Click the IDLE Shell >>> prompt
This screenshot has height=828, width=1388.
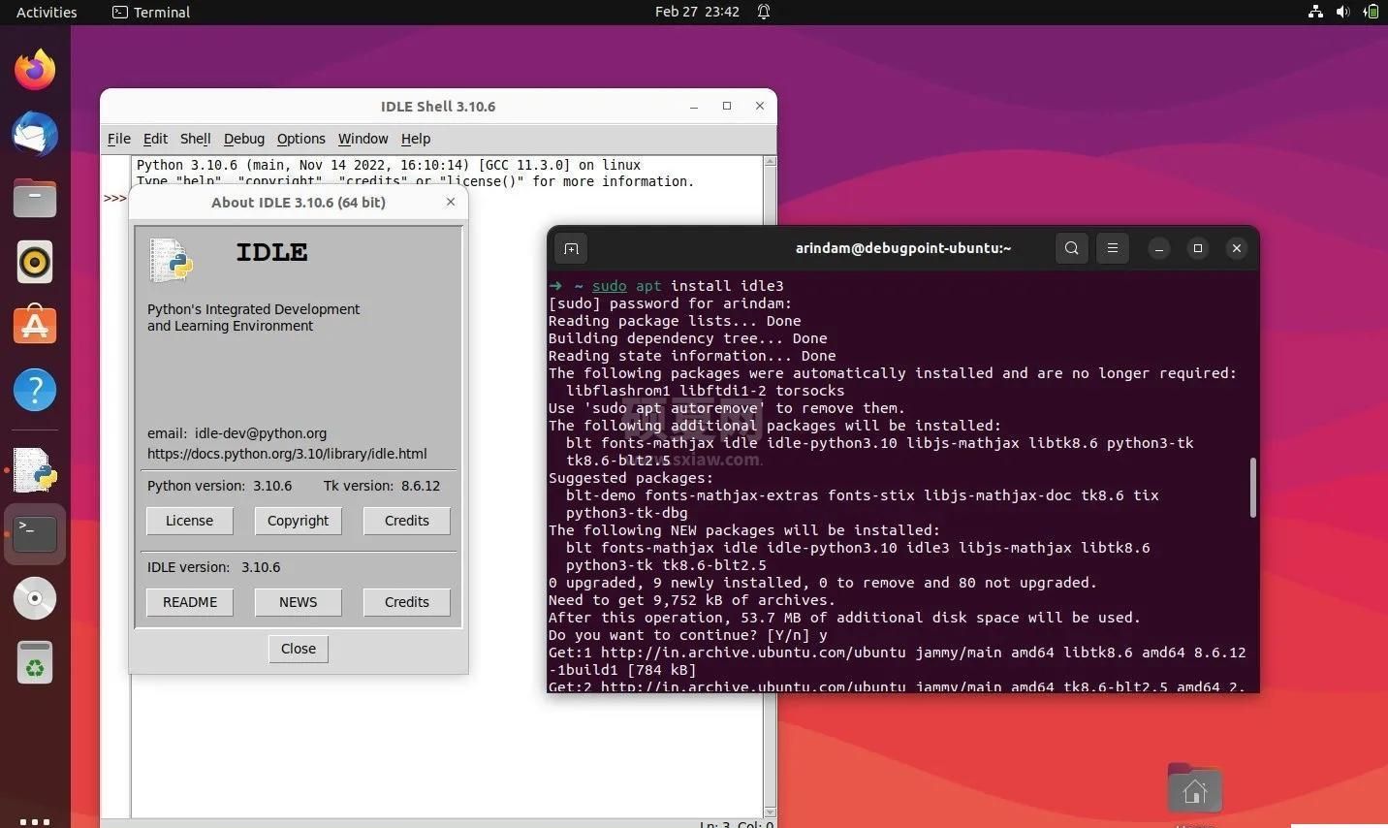coord(115,198)
